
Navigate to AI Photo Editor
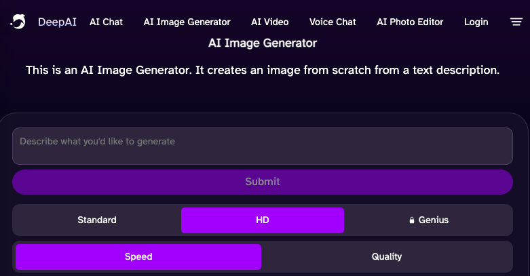click(410, 22)
